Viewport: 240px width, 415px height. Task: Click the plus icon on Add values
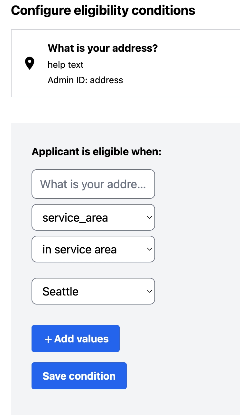48,339
